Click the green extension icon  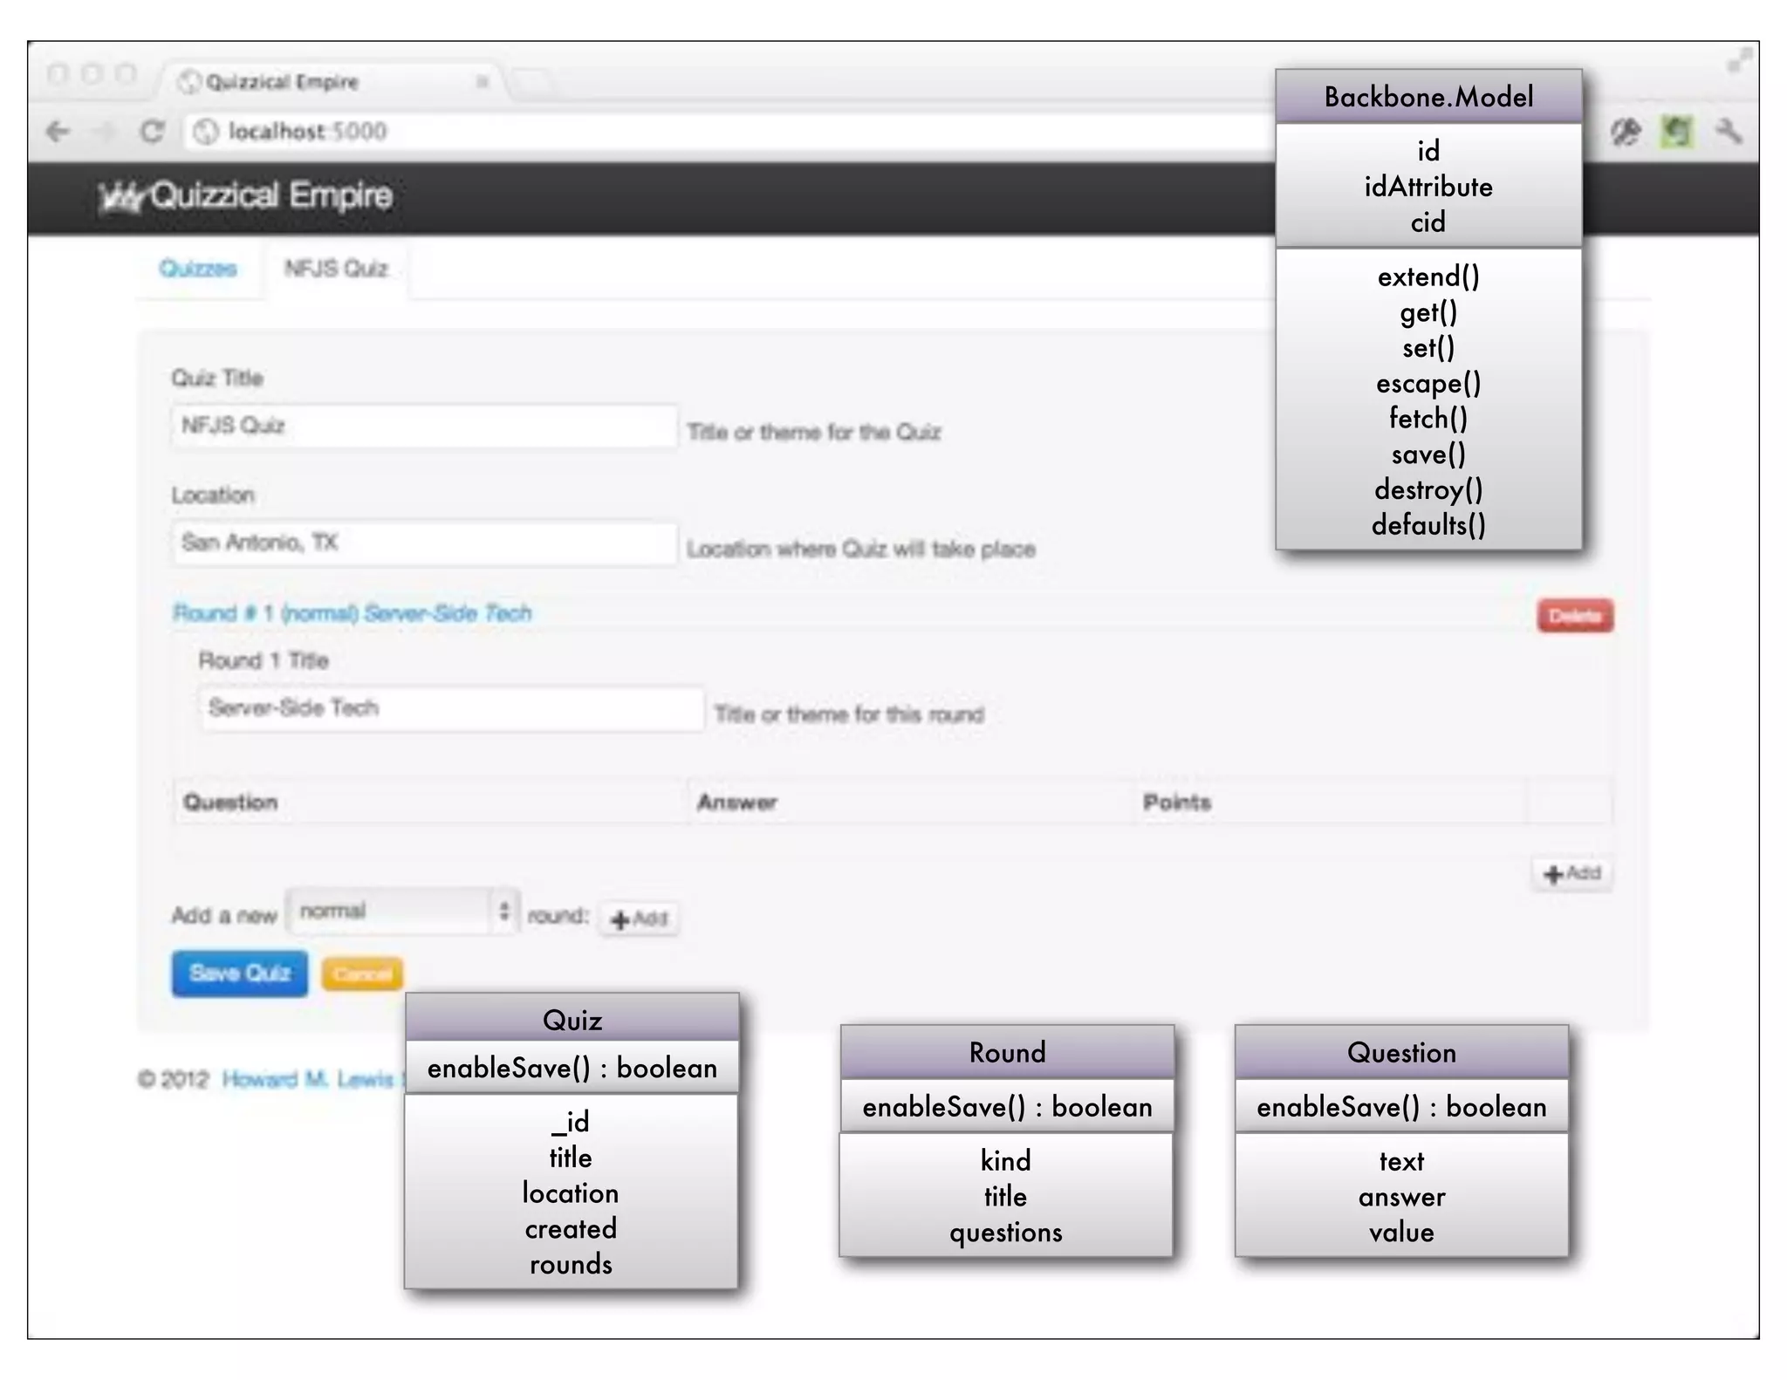point(1676,132)
